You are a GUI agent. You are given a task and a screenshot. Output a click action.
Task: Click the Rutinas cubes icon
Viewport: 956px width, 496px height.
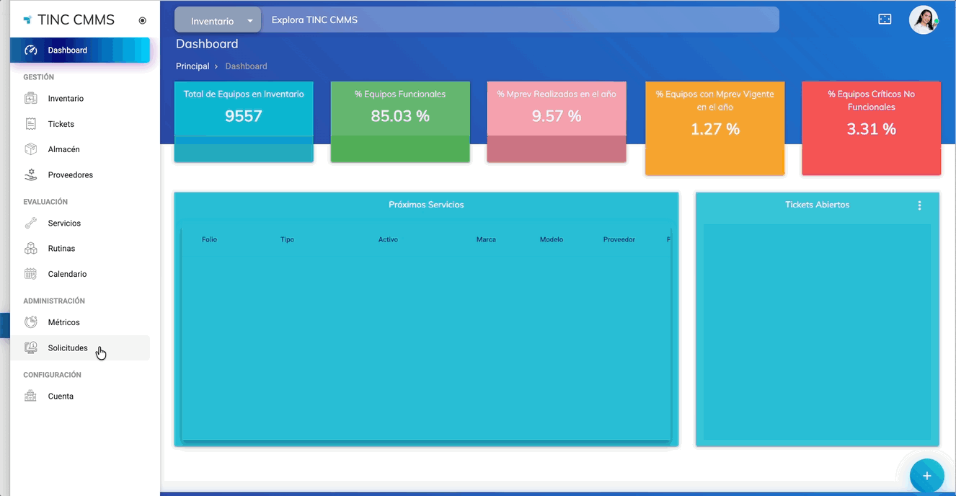point(30,248)
